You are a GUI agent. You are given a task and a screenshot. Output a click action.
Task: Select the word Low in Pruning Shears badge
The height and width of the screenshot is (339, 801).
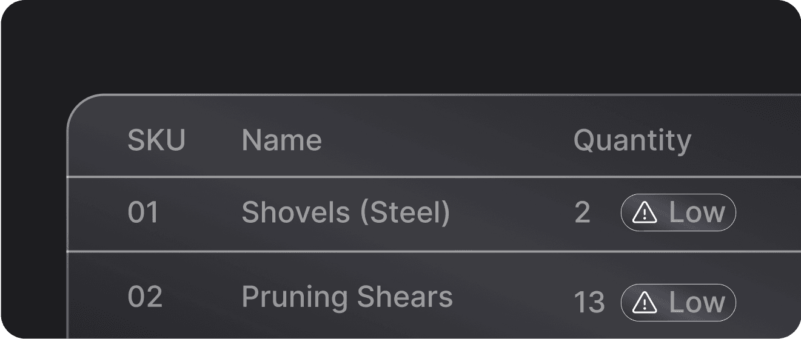pyautogui.click(x=697, y=302)
